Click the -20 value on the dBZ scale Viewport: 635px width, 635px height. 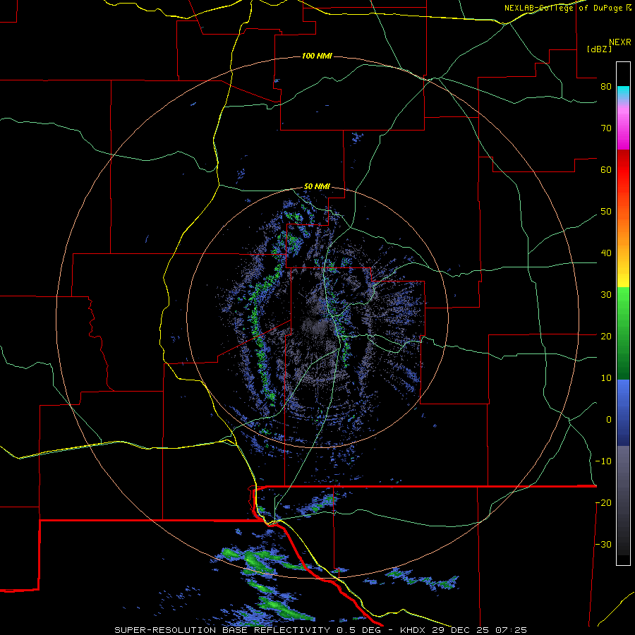(603, 503)
